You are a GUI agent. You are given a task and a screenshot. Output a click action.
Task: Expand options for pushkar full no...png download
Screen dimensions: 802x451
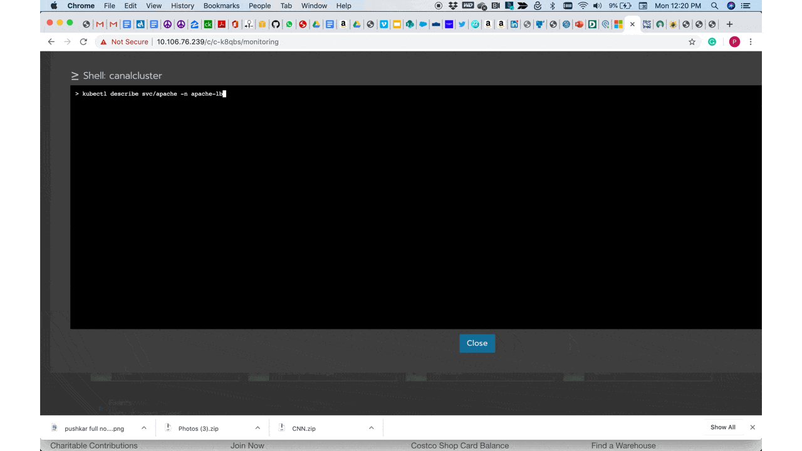(143, 428)
